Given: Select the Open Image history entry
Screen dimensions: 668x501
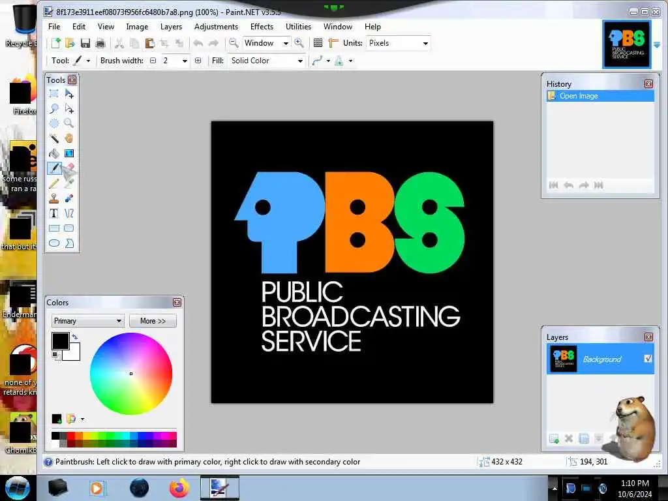Looking at the screenshot, I should point(600,96).
